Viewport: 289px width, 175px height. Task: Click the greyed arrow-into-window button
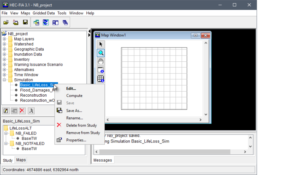point(14,111)
